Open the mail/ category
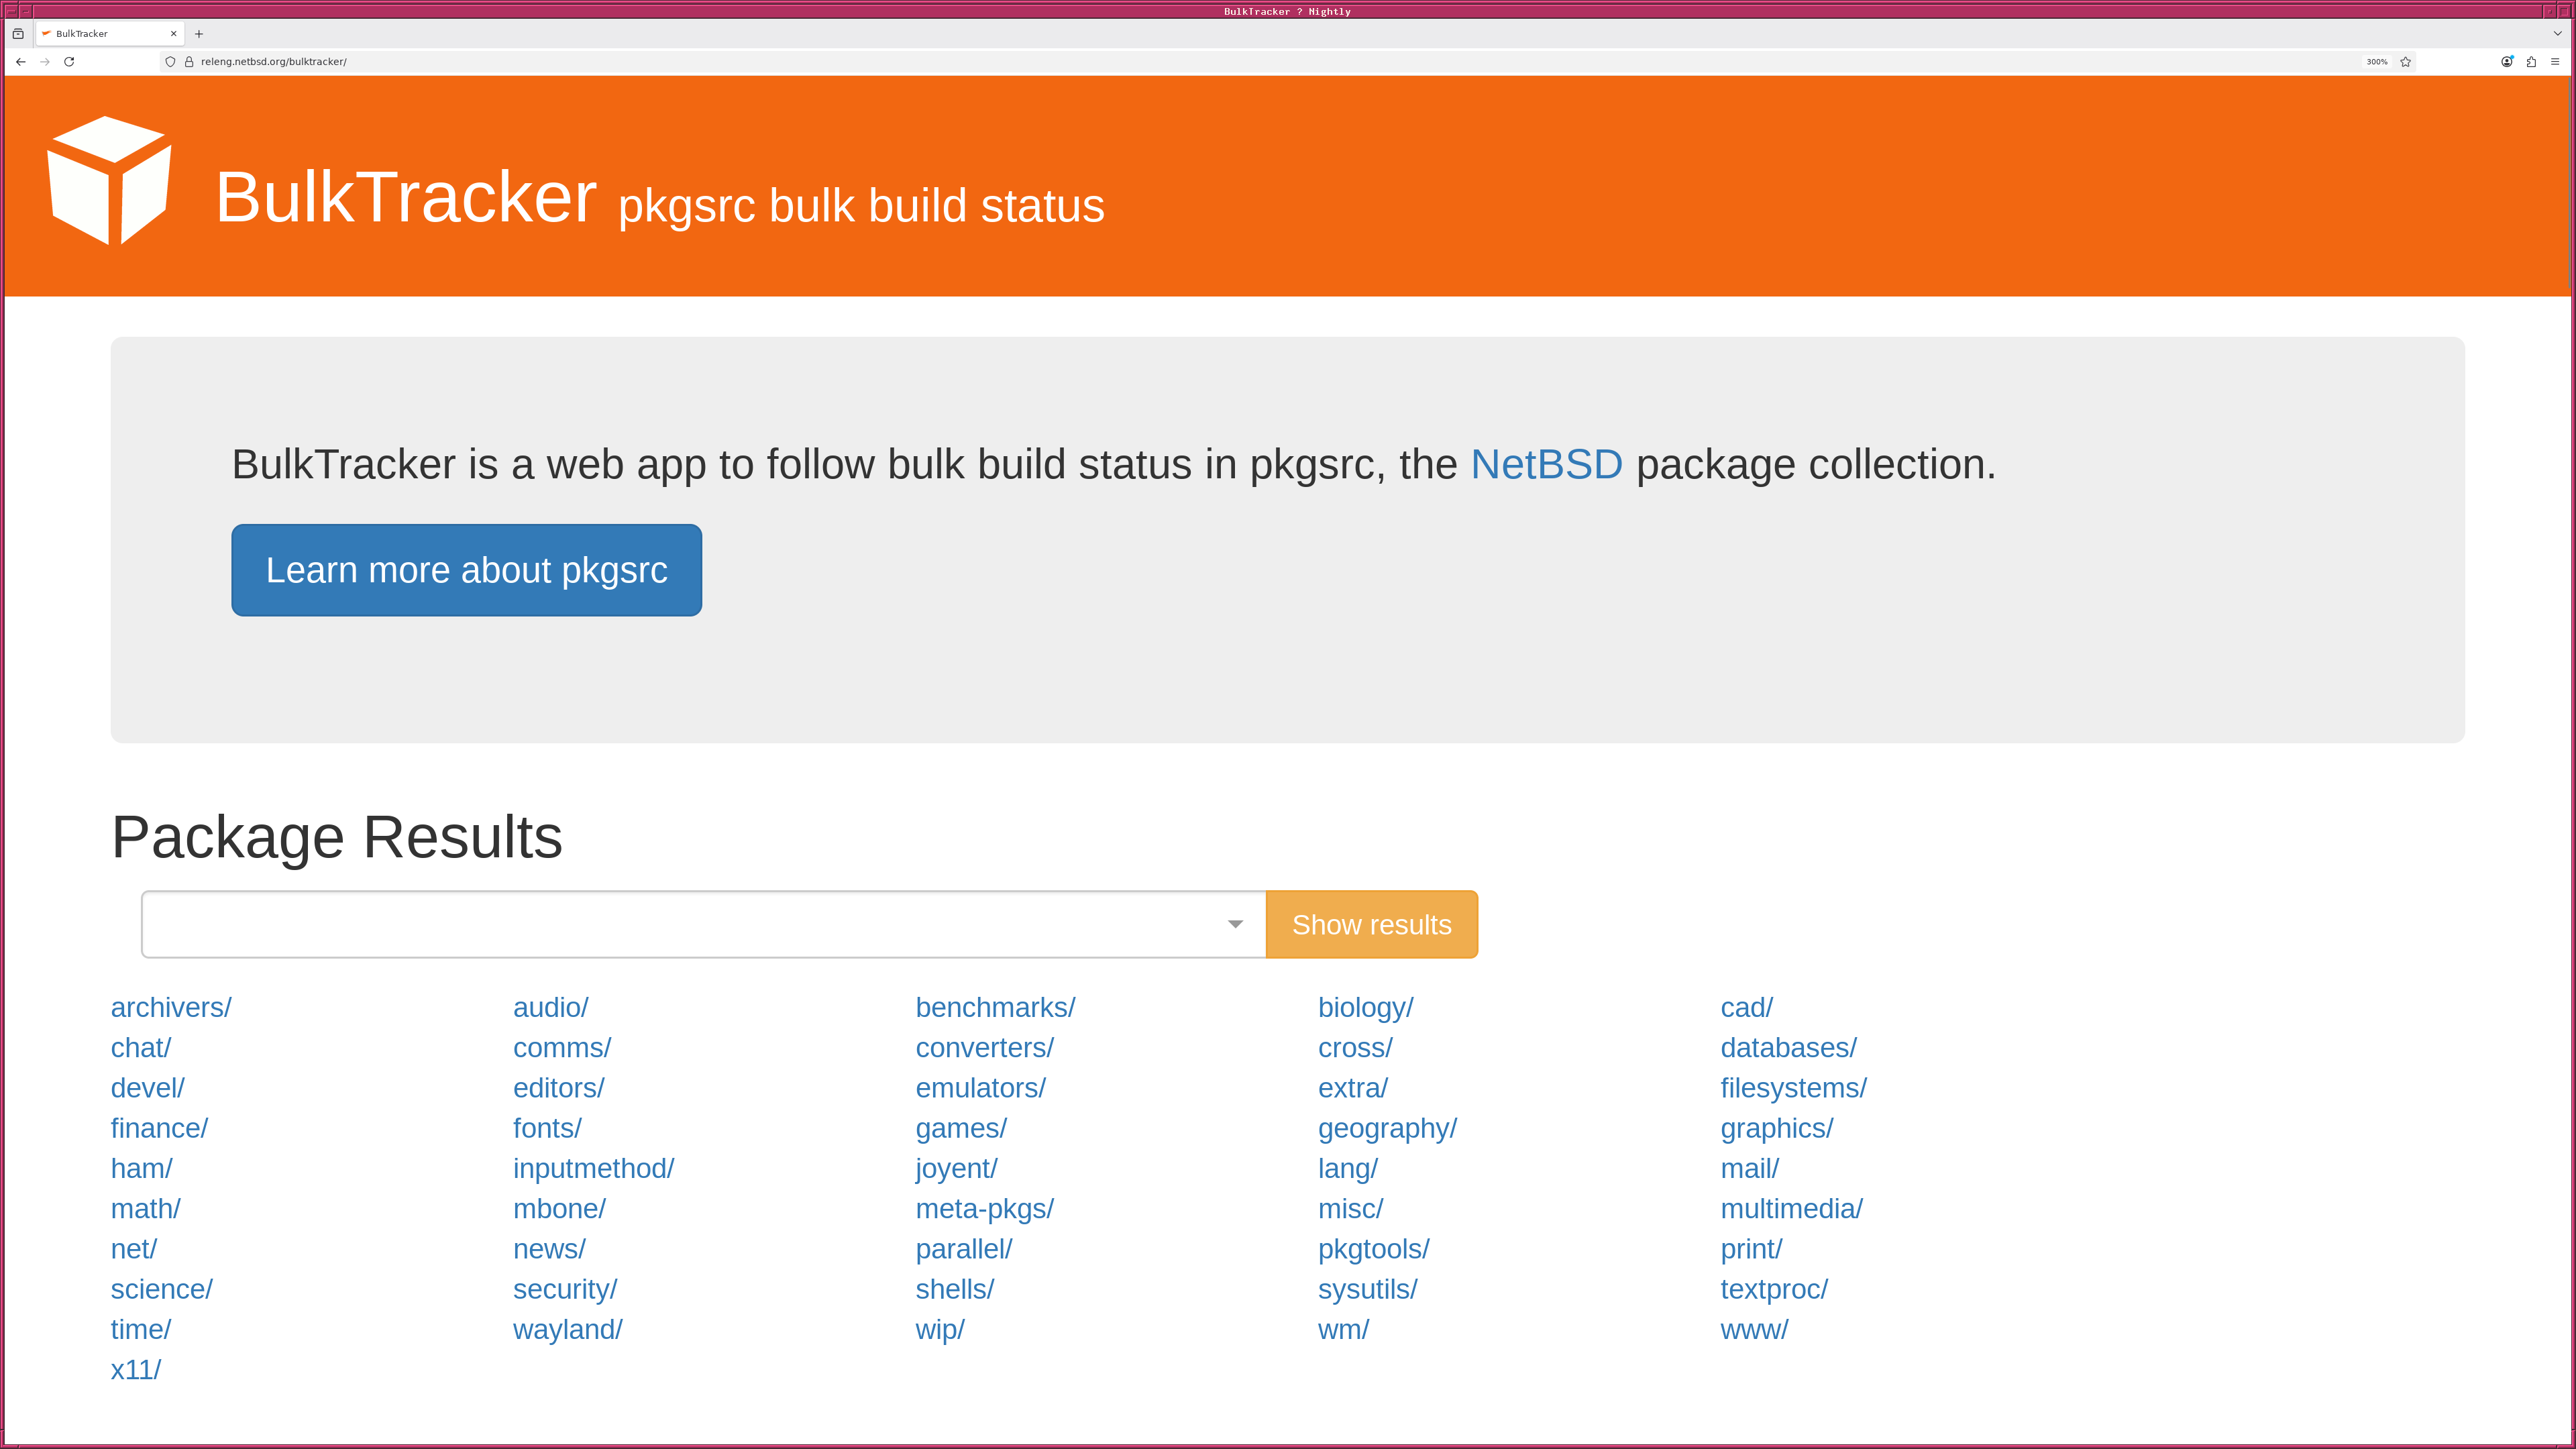 1750,1169
